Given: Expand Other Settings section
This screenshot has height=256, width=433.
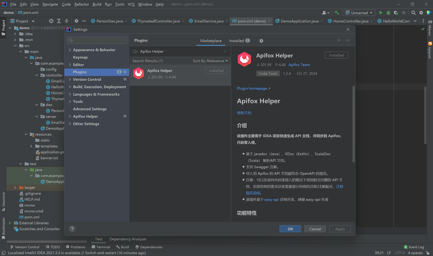Looking at the screenshot, I should [70, 124].
